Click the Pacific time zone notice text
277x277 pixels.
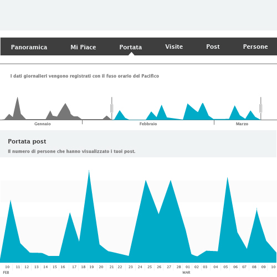pos(85,76)
